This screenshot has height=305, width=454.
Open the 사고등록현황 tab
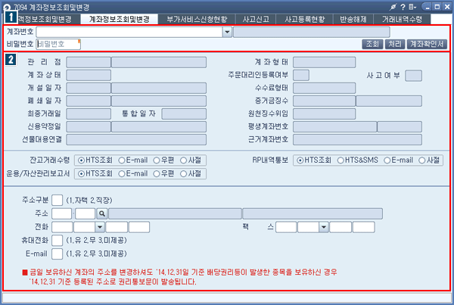305,19
